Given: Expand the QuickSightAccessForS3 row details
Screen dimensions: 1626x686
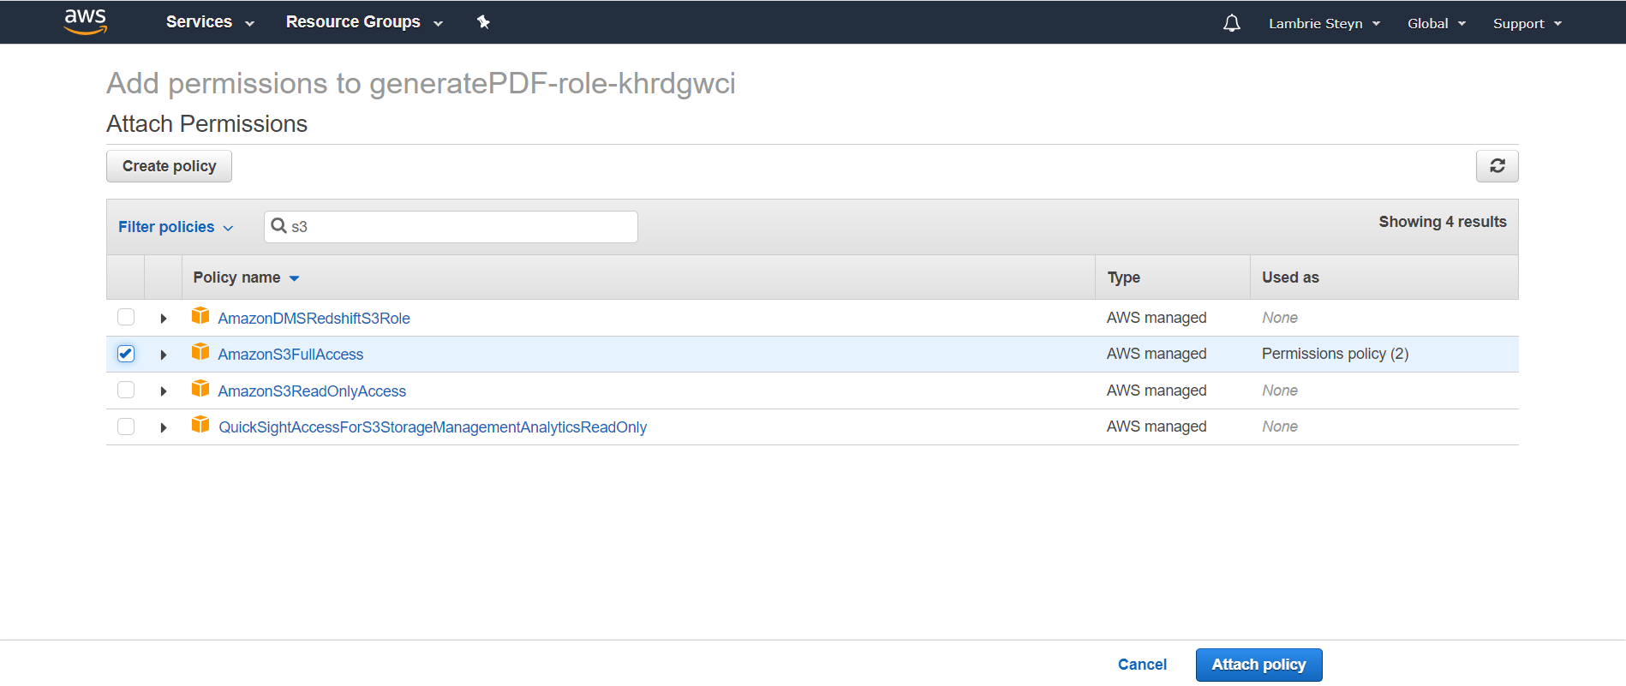Looking at the screenshot, I should (x=163, y=427).
